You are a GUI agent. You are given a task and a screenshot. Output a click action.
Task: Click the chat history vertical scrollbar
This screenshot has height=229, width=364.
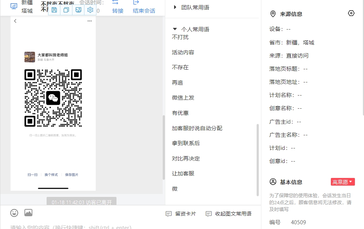point(164,147)
